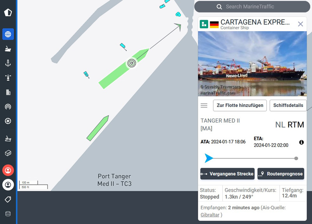Viewport: 312px width, 224px height.
Task: Open the vessels ship icon in sidebar
Action: (8, 49)
